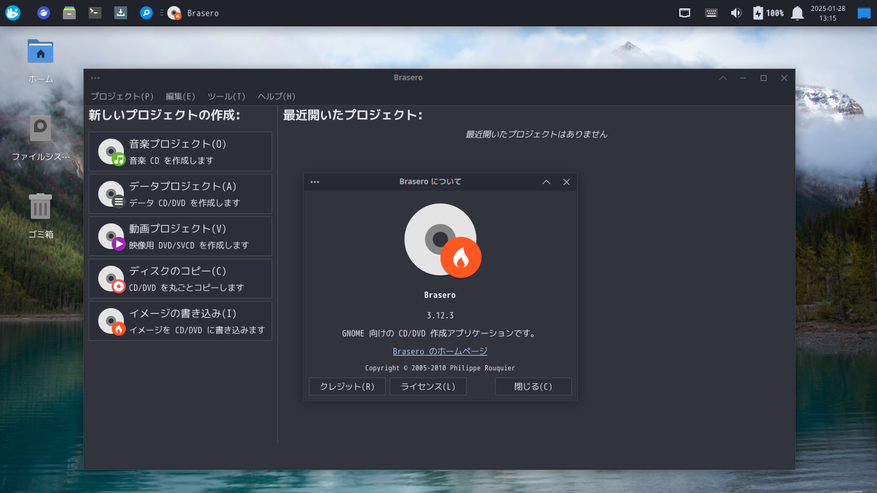Click the notification bell in system tray
This screenshot has width=877, height=493.
[797, 12]
